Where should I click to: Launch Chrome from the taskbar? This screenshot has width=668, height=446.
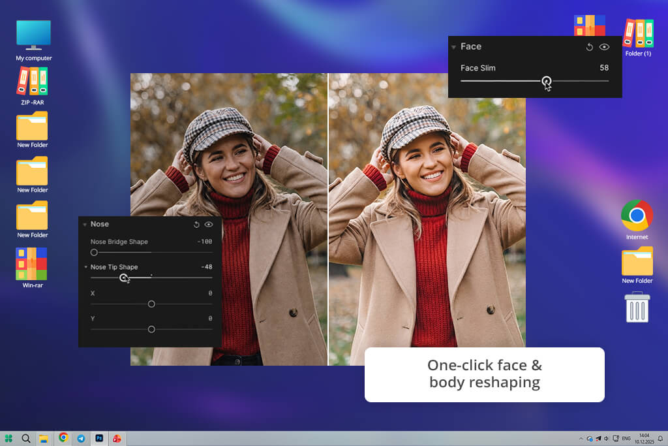pos(63,438)
